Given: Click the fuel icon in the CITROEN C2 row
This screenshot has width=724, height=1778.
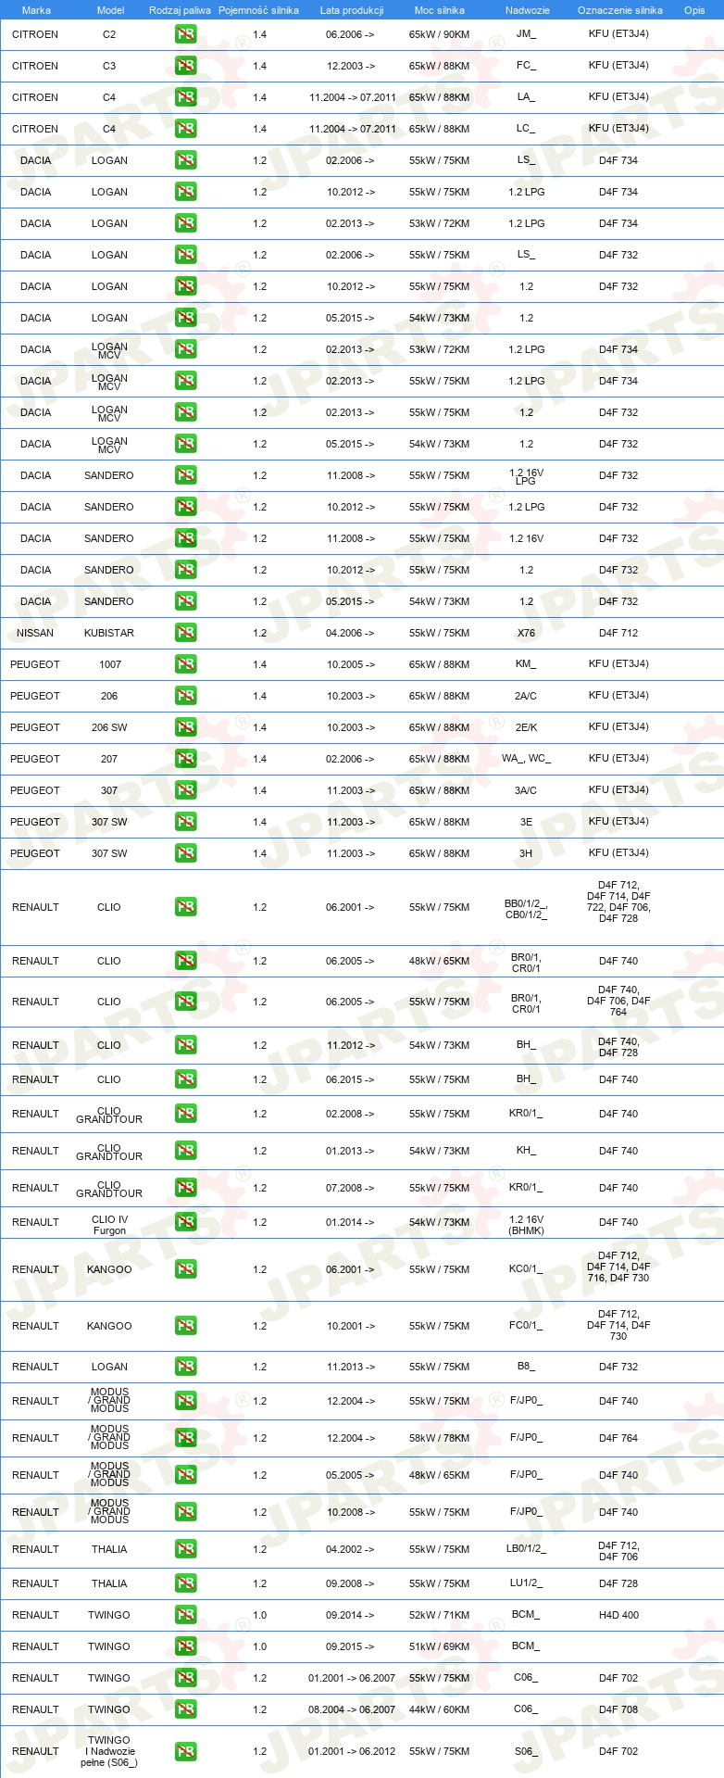Looking at the screenshot, I should (x=186, y=34).
